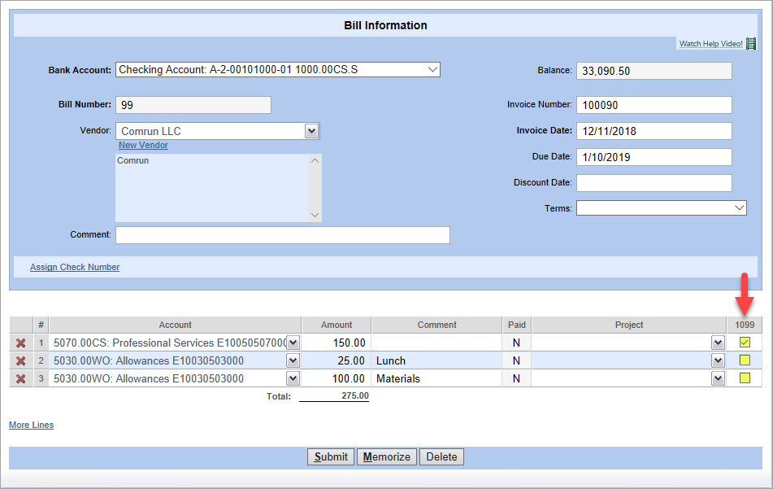Click the 100.00 amount field

pos(337,378)
